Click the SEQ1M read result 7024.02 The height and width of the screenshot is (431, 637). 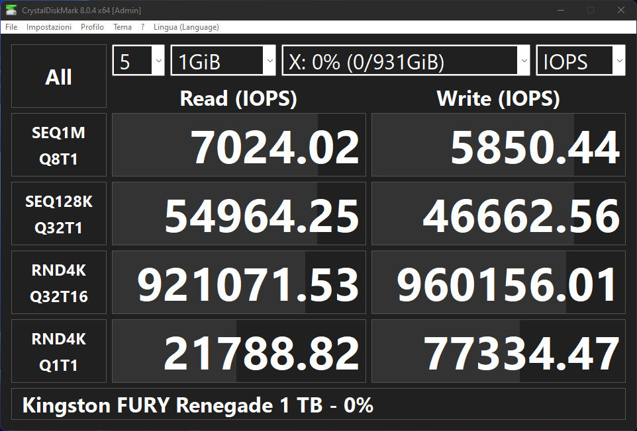coord(239,145)
